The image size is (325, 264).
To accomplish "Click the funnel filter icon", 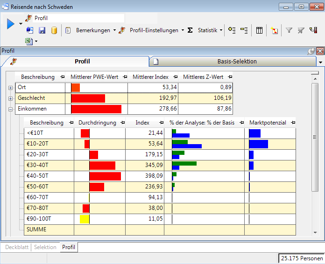I will coord(289,30).
